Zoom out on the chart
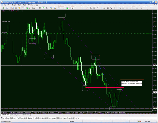 coord(55,8)
